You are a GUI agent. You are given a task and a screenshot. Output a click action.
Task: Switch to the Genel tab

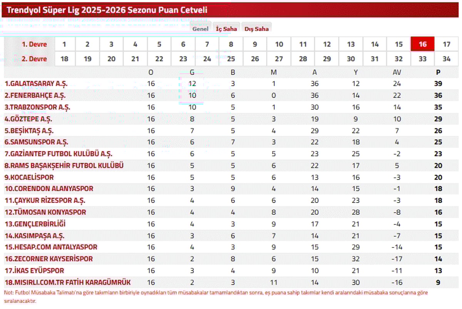click(200, 29)
